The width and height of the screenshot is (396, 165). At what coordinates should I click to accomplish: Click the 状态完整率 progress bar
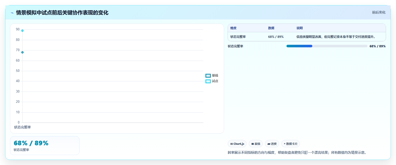[327, 46]
